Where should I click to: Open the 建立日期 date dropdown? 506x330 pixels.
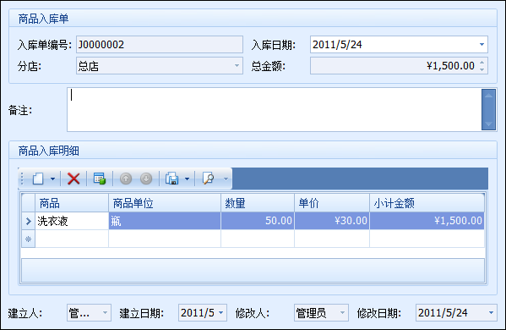pyautogui.click(x=221, y=313)
